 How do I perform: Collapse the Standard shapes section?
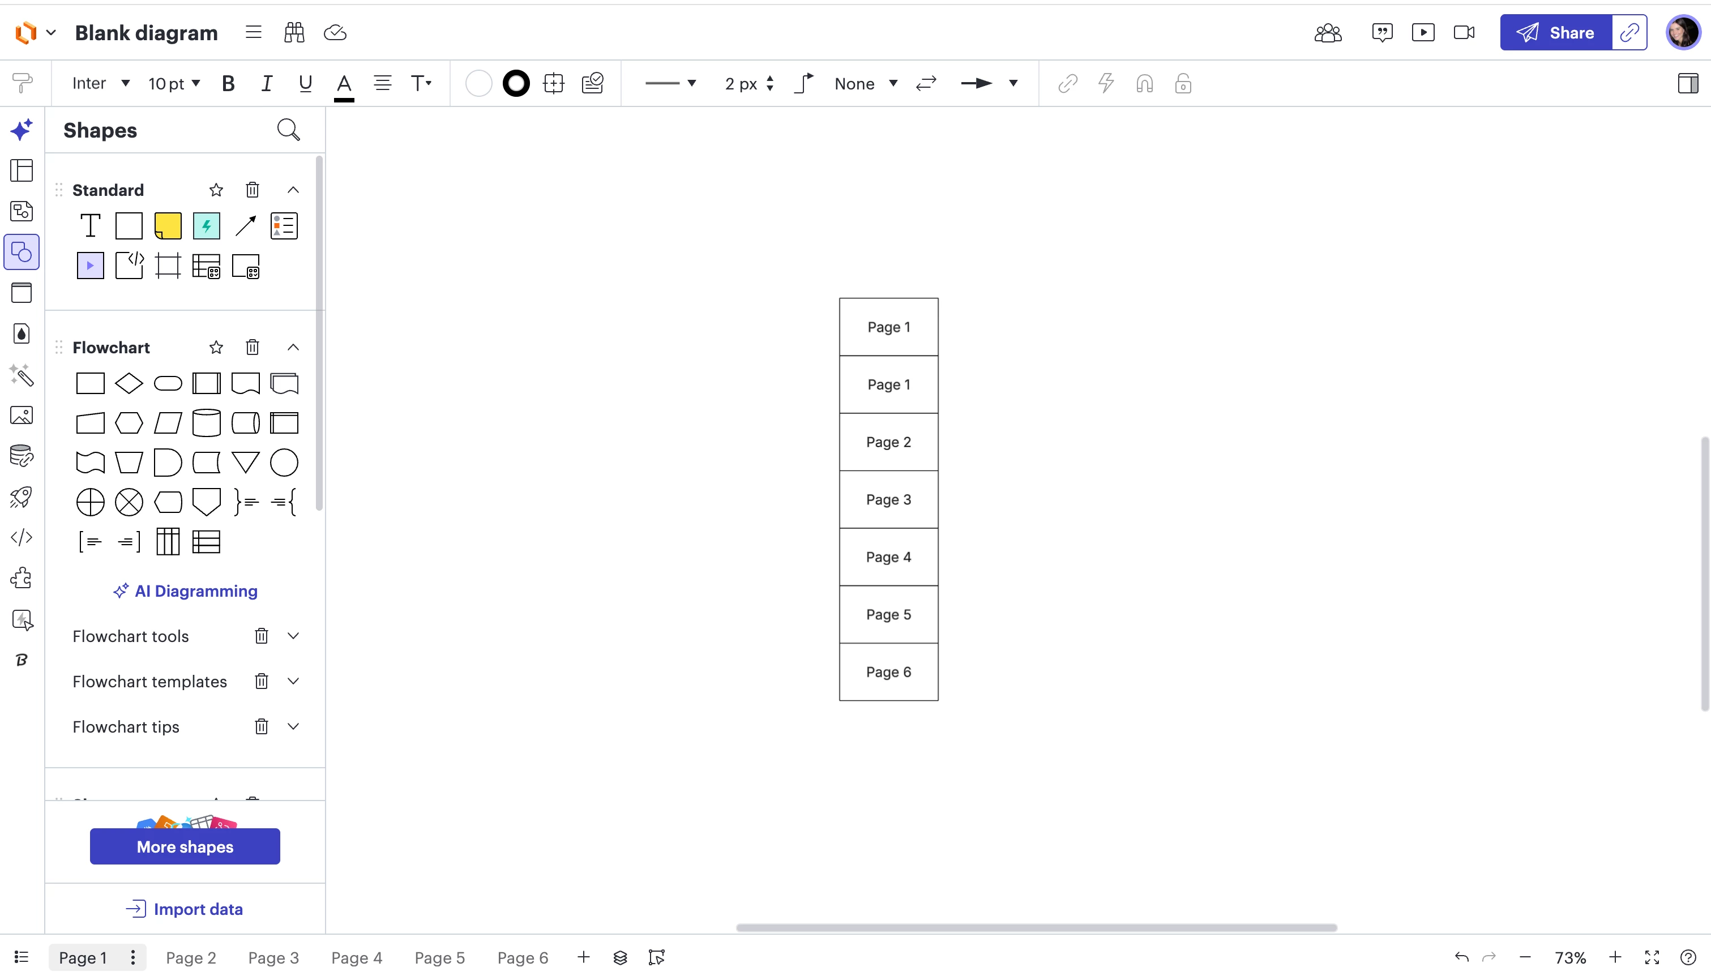click(293, 190)
